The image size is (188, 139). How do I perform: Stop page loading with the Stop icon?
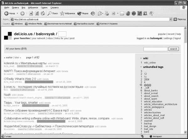pos(31,13)
